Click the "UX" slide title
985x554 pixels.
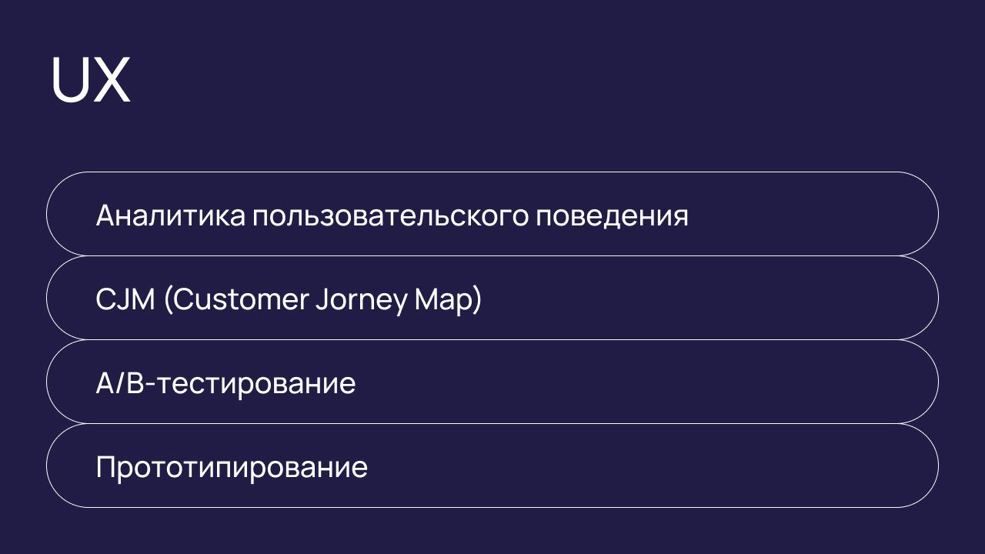tap(90, 80)
